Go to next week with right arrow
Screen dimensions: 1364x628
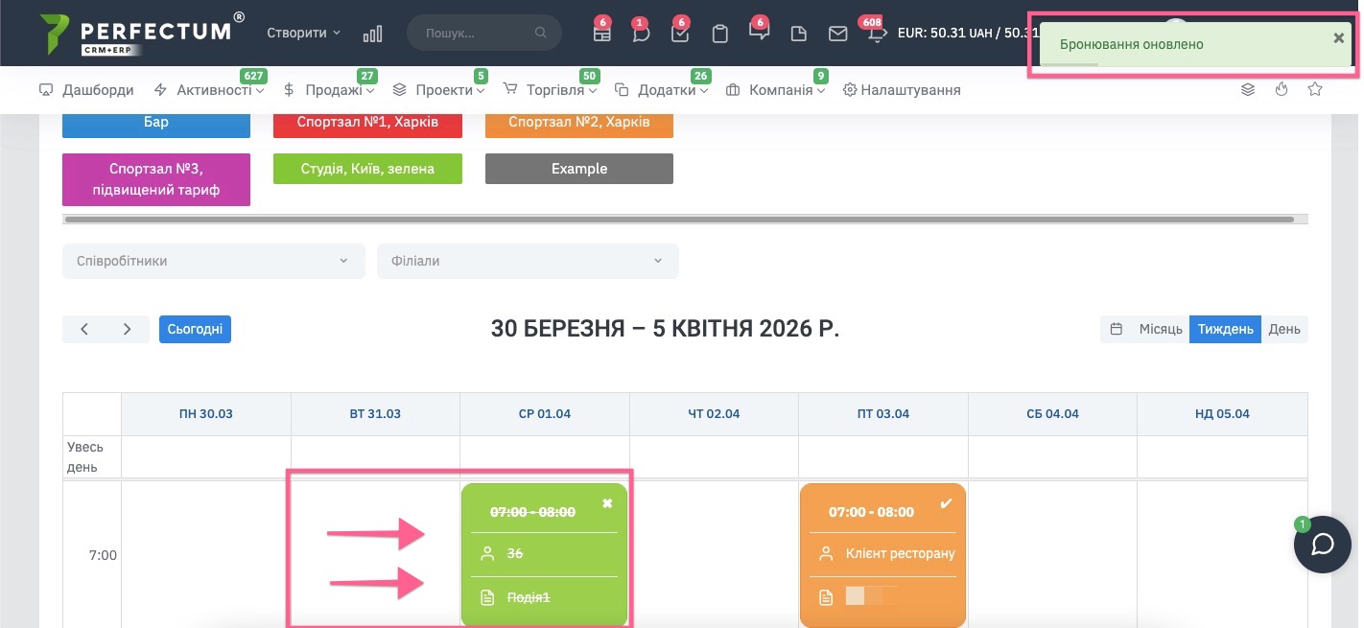(128, 329)
